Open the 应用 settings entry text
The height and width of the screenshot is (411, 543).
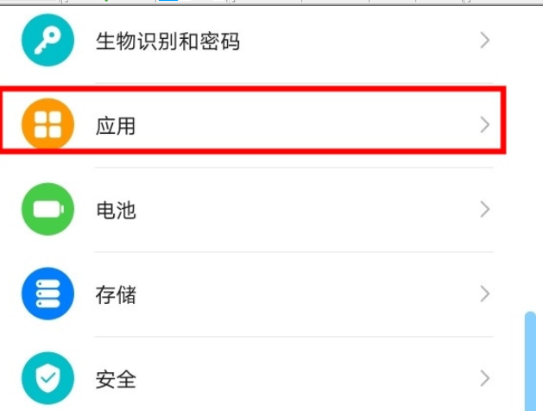click(x=116, y=126)
